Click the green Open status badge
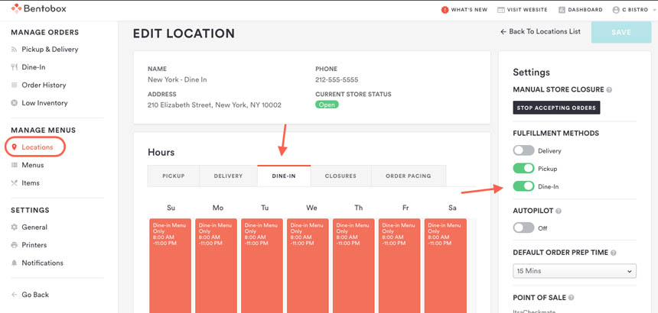This screenshot has height=313, width=658. click(x=327, y=105)
